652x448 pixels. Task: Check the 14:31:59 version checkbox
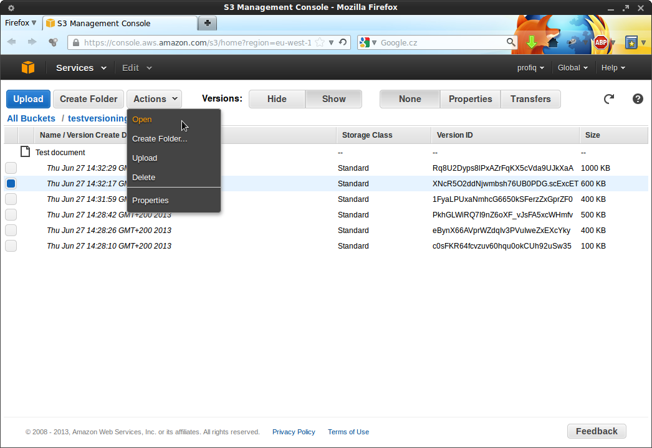coord(11,199)
